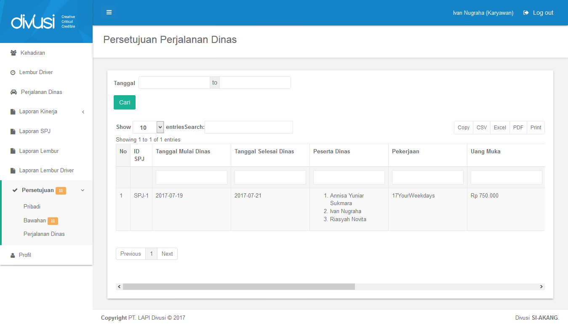Open Bawahan approval submenu item
Image resolution: width=568 pixels, height=326 pixels.
pos(35,221)
